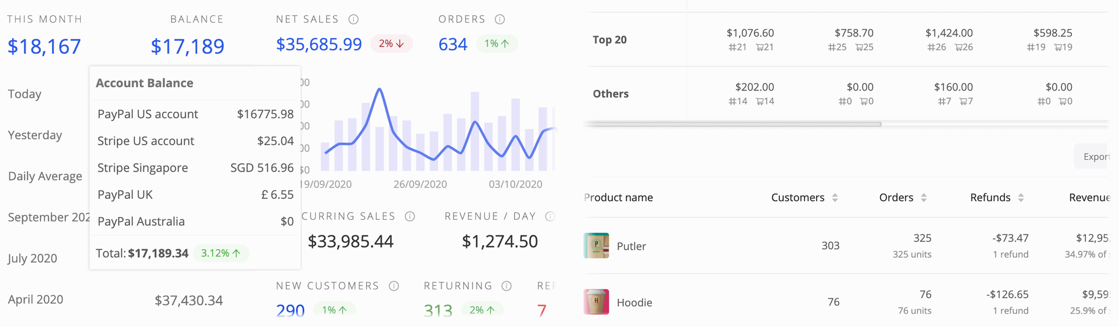Click the info icon beside Net Sales
Screen dimensions: 1119x327
(x=354, y=20)
